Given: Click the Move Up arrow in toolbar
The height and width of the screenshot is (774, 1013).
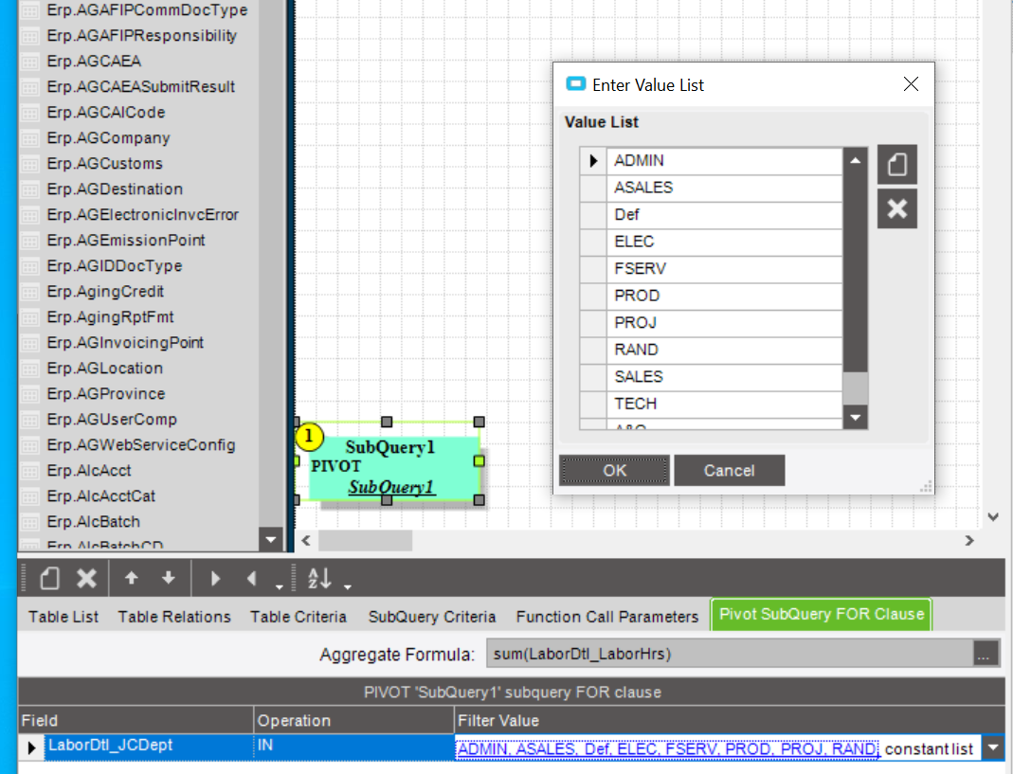Looking at the screenshot, I should click(x=131, y=578).
